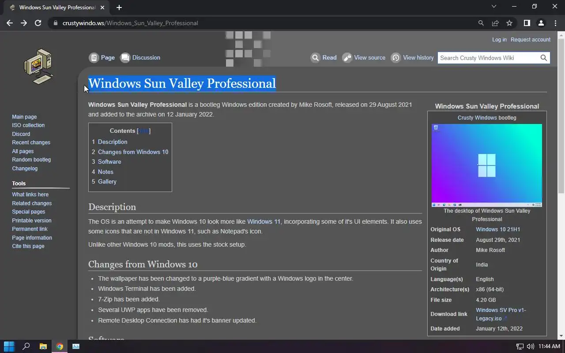Open the Printable version
This screenshot has height=353, width=565.
(32, 221)
